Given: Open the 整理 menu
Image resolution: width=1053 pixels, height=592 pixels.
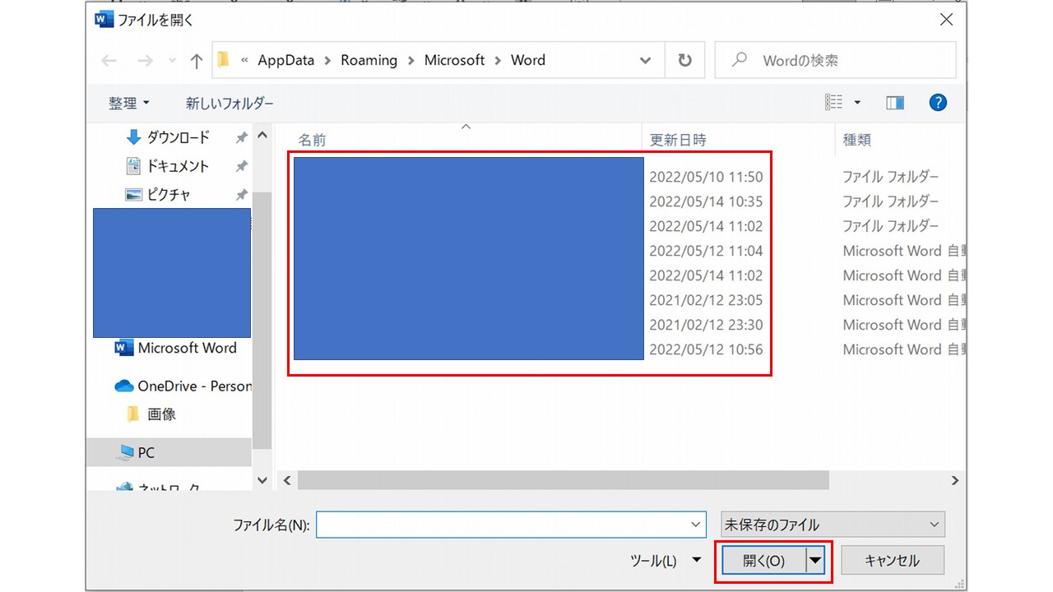Looking at the screenshot, I should point(130,104).
